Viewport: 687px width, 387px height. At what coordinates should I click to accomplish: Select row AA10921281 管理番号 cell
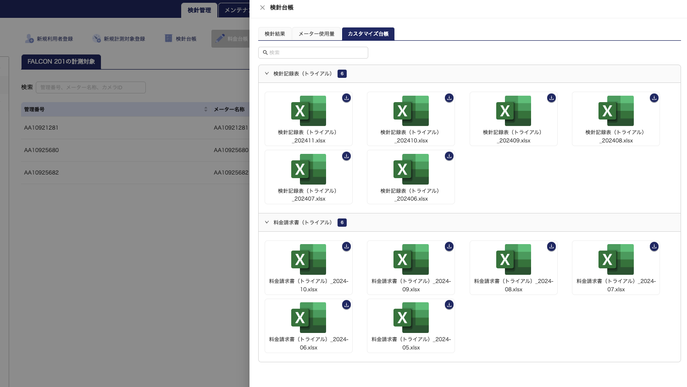pyautogui.click(x=41, y=128)
